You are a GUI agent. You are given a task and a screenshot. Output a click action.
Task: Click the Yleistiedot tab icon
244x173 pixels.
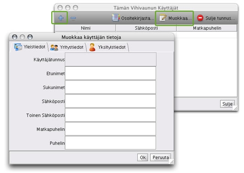(18, 47)
